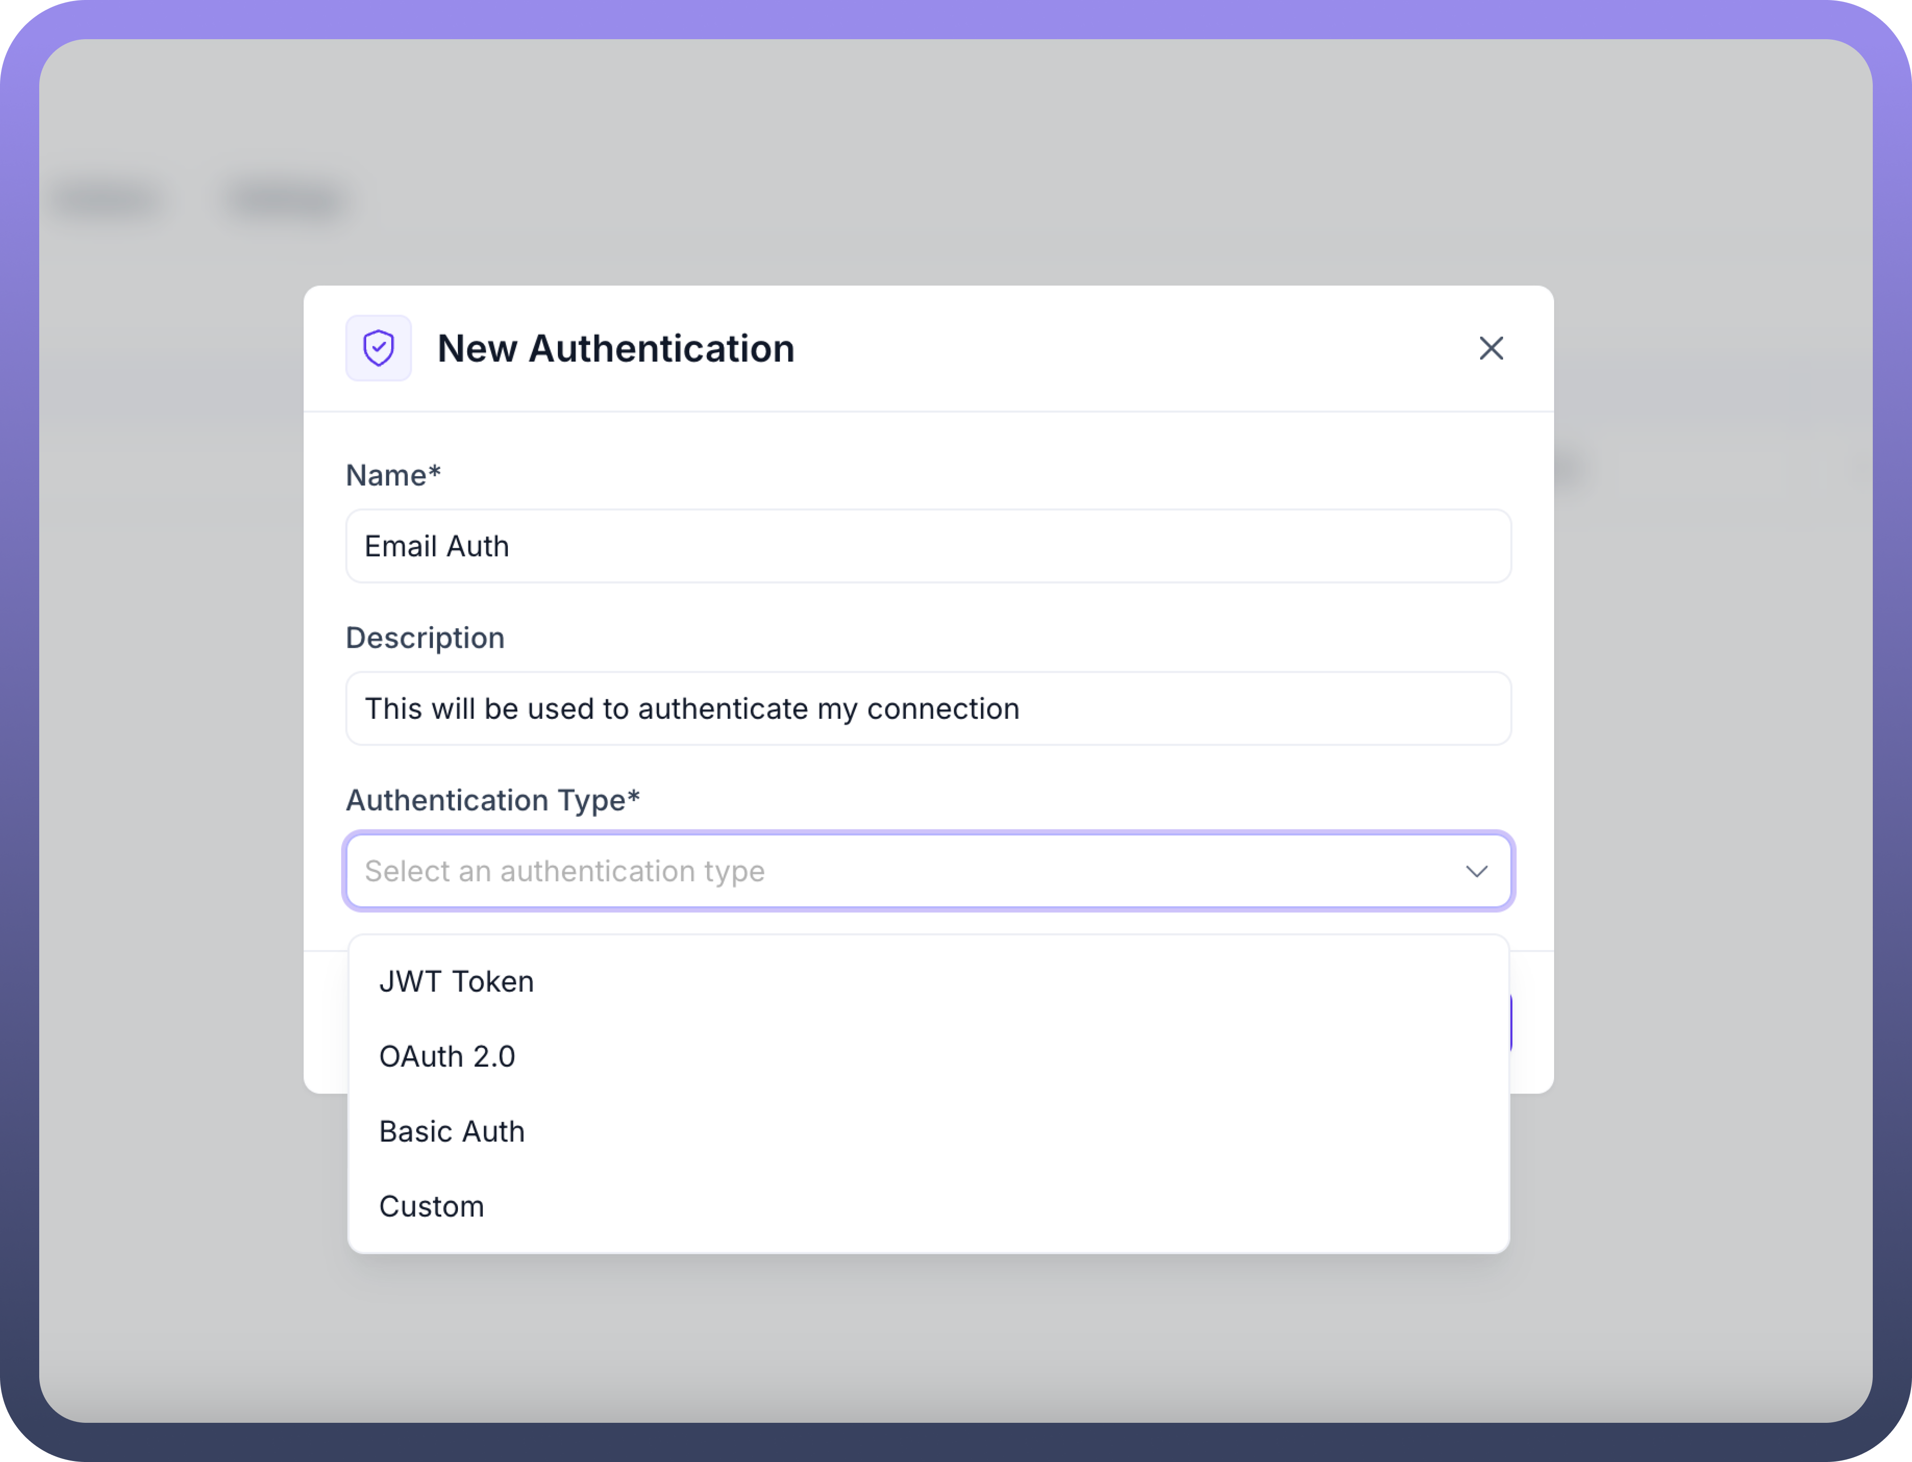Click the Description field label
The image size is (1912, 1462).
point(425,638)
